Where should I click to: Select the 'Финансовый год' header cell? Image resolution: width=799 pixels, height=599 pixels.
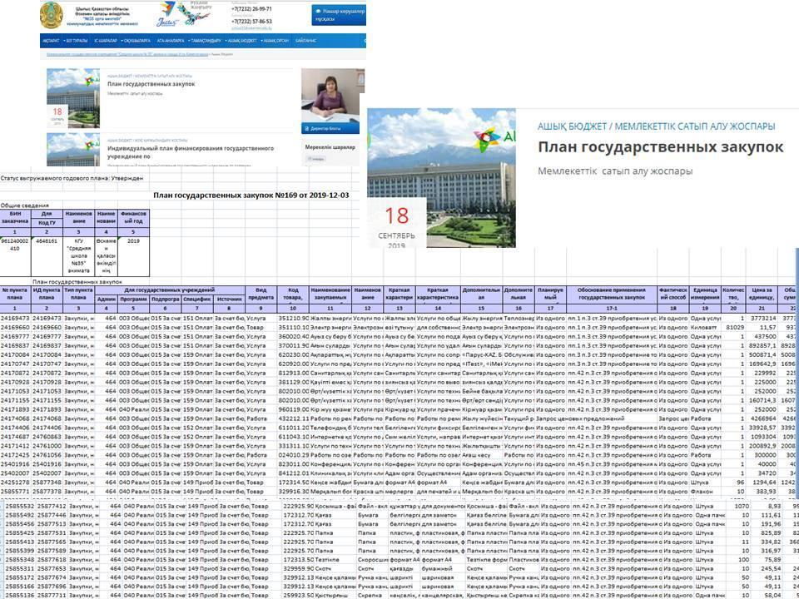click(x=133, y=218)
